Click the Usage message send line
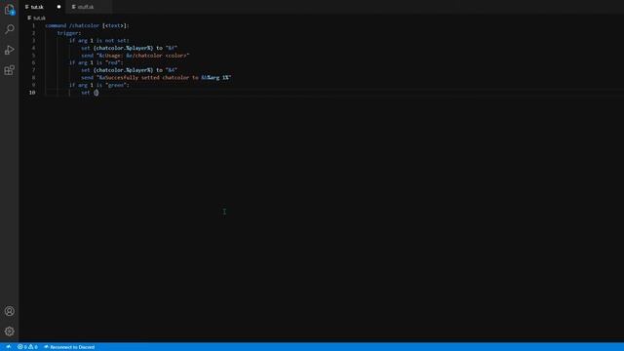The height and width of the screenshot is (351, 624). (x=136, y=56)
